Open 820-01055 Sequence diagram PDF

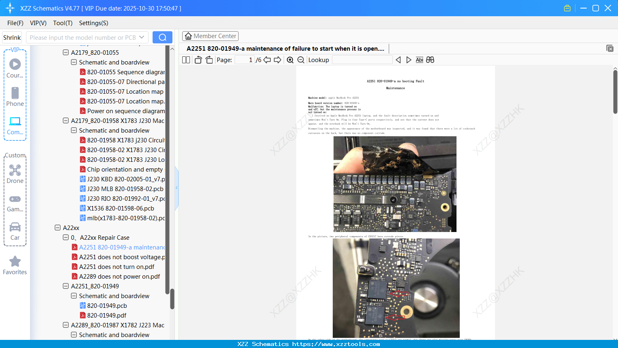122,72
